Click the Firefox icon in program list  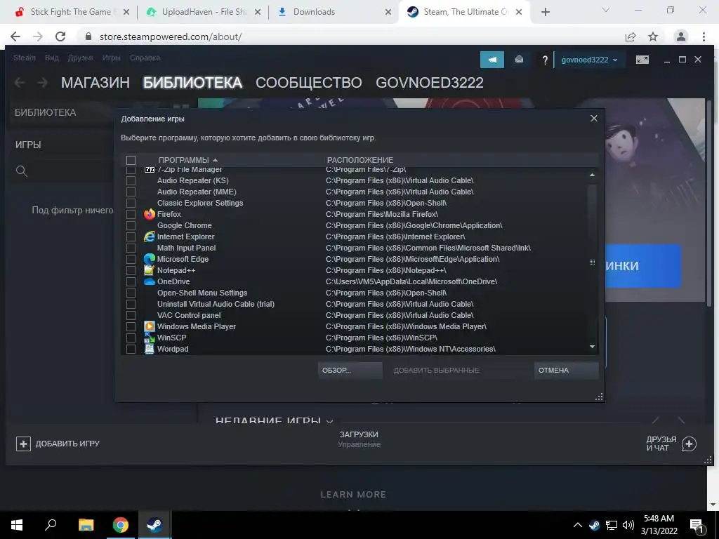(150, 214)
